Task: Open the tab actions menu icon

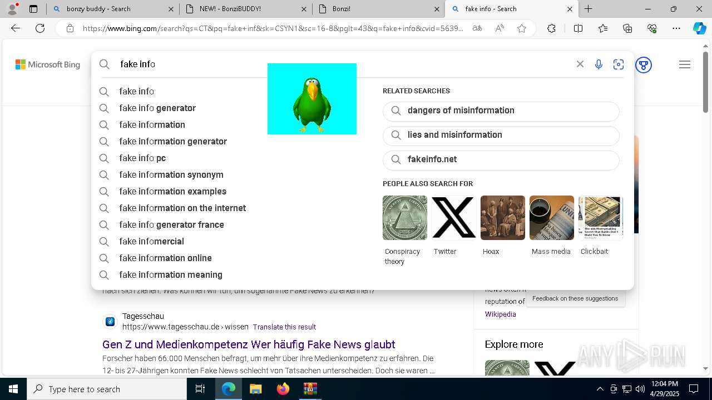Action: point(33,9)
